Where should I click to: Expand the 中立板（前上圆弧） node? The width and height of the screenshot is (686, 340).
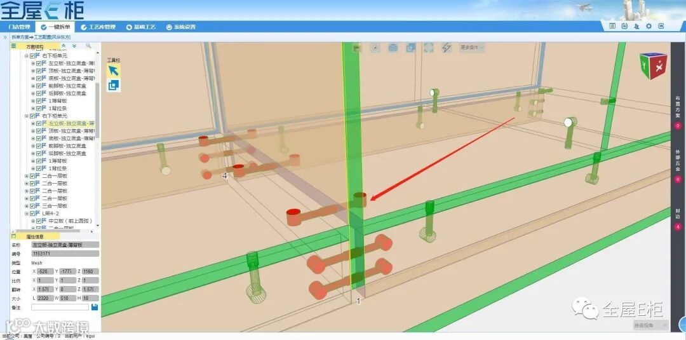click(x=33, y=221)
